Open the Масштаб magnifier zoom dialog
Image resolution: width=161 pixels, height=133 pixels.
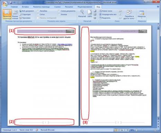[x=82, y=14]
